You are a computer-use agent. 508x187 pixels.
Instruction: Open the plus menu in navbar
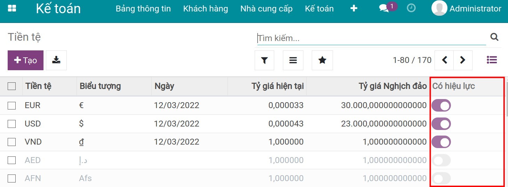[x=354, y=8]
